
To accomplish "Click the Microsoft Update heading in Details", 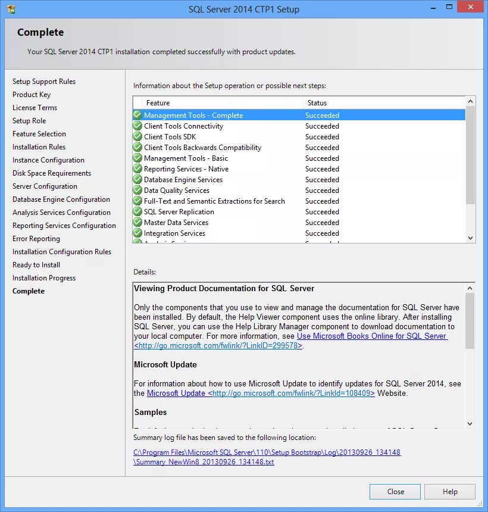I will [x=165, y=364].
